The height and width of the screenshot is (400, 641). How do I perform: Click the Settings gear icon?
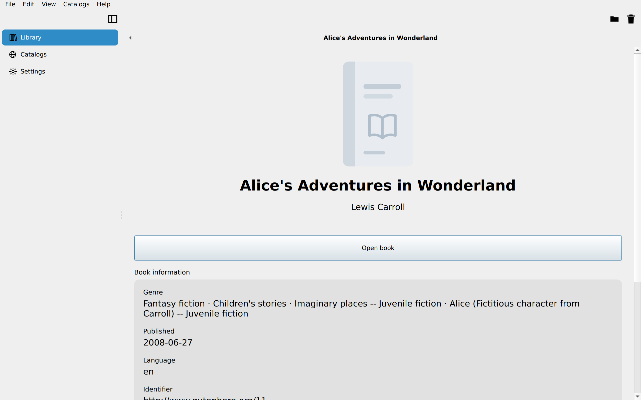(x=13, y=71)
